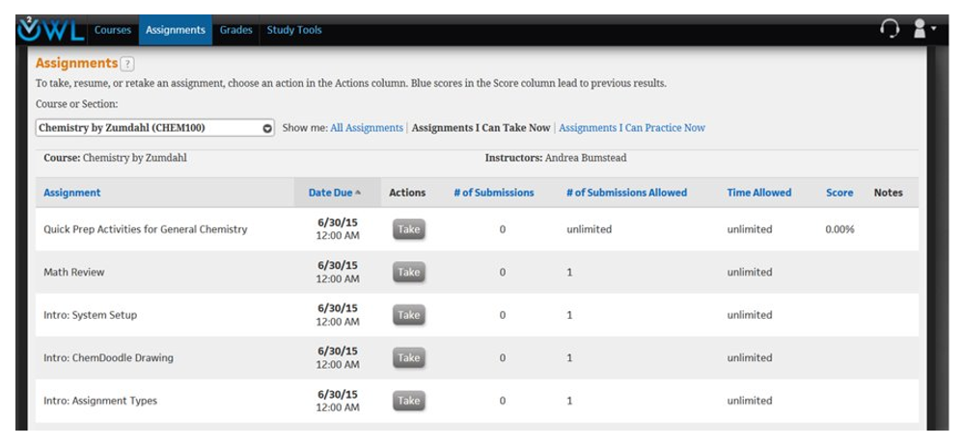Sort by the Assignment column header

coord(72,193)
